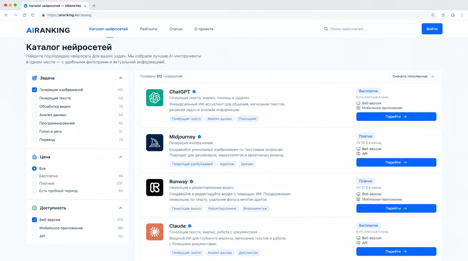Image resolution: width=468 pixels, height=261 pixels.
Task: Click Перейти on the Midjourney card
Action: (x=396, y=162)
